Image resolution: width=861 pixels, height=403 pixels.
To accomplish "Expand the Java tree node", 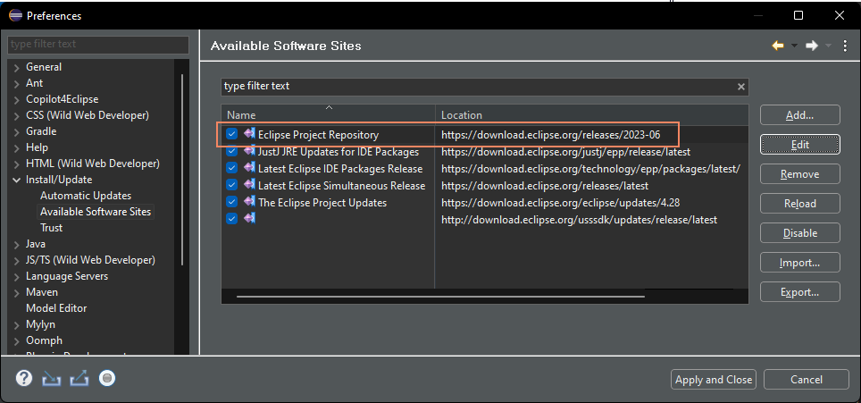I will click(16, 244).
